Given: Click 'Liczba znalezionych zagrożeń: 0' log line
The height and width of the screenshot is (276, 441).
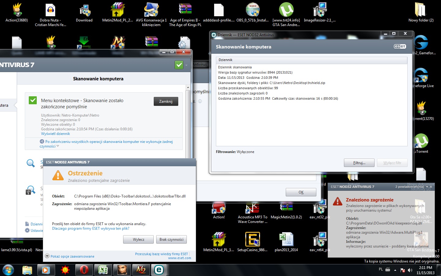Looking at the screenshot, I should tap(243, 93).
